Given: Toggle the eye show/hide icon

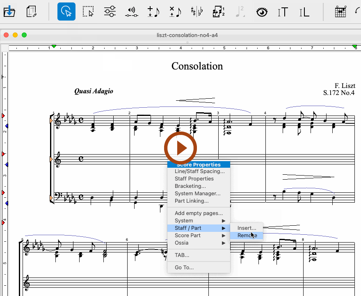Looking at the screenshot, I should tap(262, 12).
